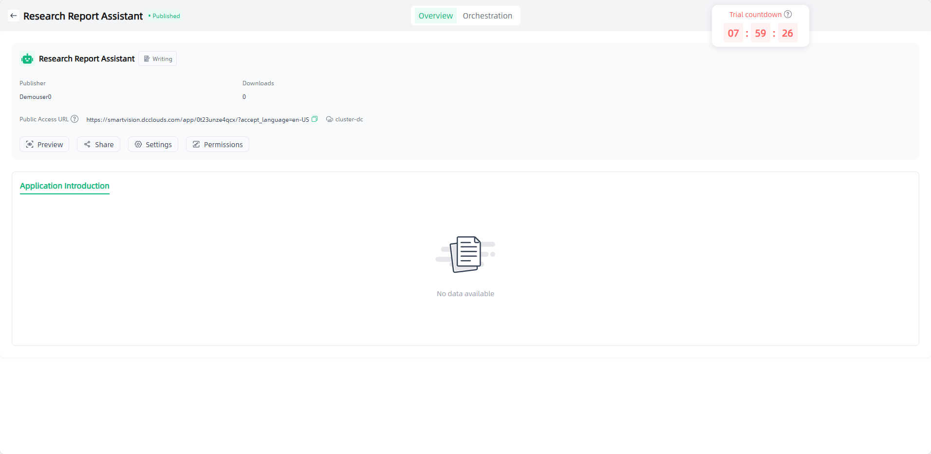The height and width of the screenshot is (454, 931).
Task: Click the empty-state document illustration
Action: pyautogui.click(x=465, y=254)
